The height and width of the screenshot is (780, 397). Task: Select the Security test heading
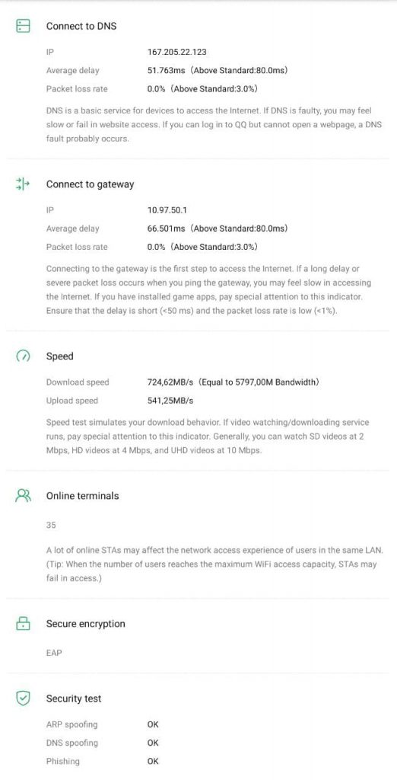point(74,698)
